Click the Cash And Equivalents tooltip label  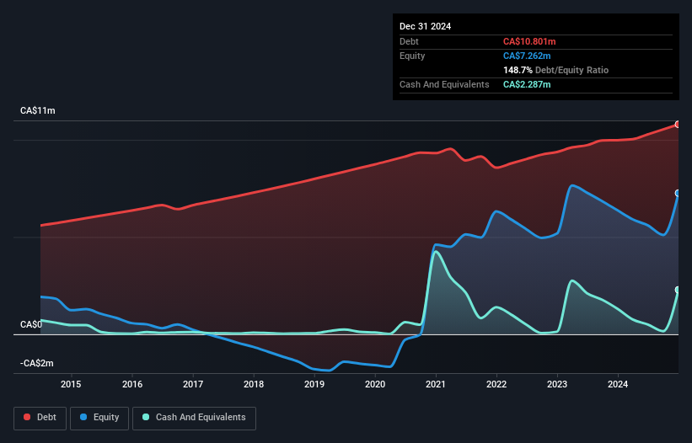[444, 84]
